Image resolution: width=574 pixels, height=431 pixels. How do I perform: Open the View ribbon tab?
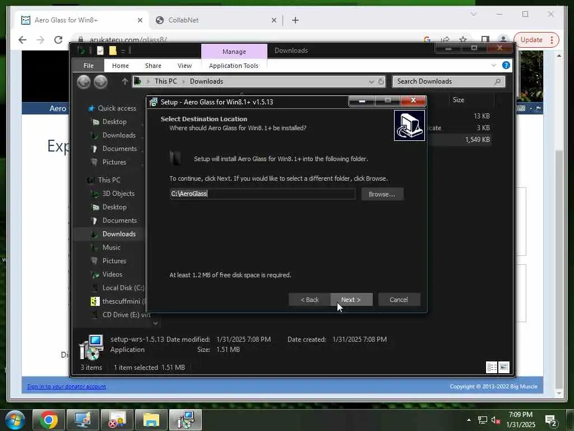point(184,66)
